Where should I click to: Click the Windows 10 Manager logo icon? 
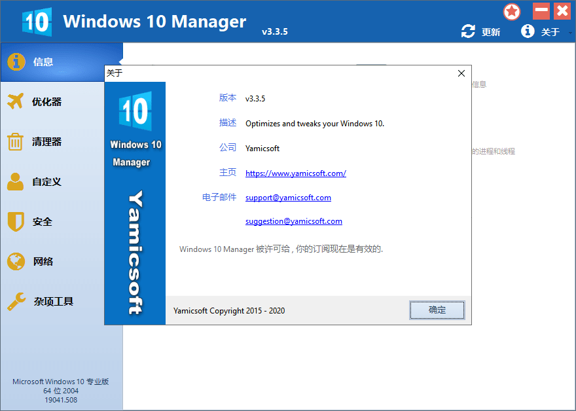37,22
